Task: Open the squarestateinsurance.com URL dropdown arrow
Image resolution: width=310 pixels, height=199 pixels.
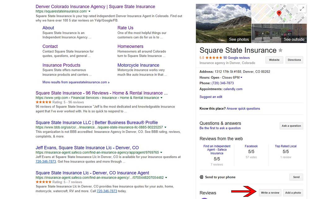Action: coord(89,11)
